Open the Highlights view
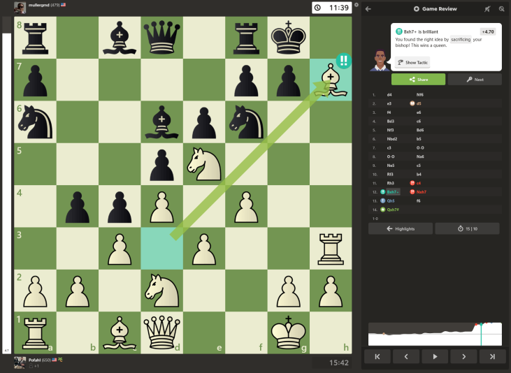Image resolution: width=511 pixels, height=373 pixels. (401, 228)
